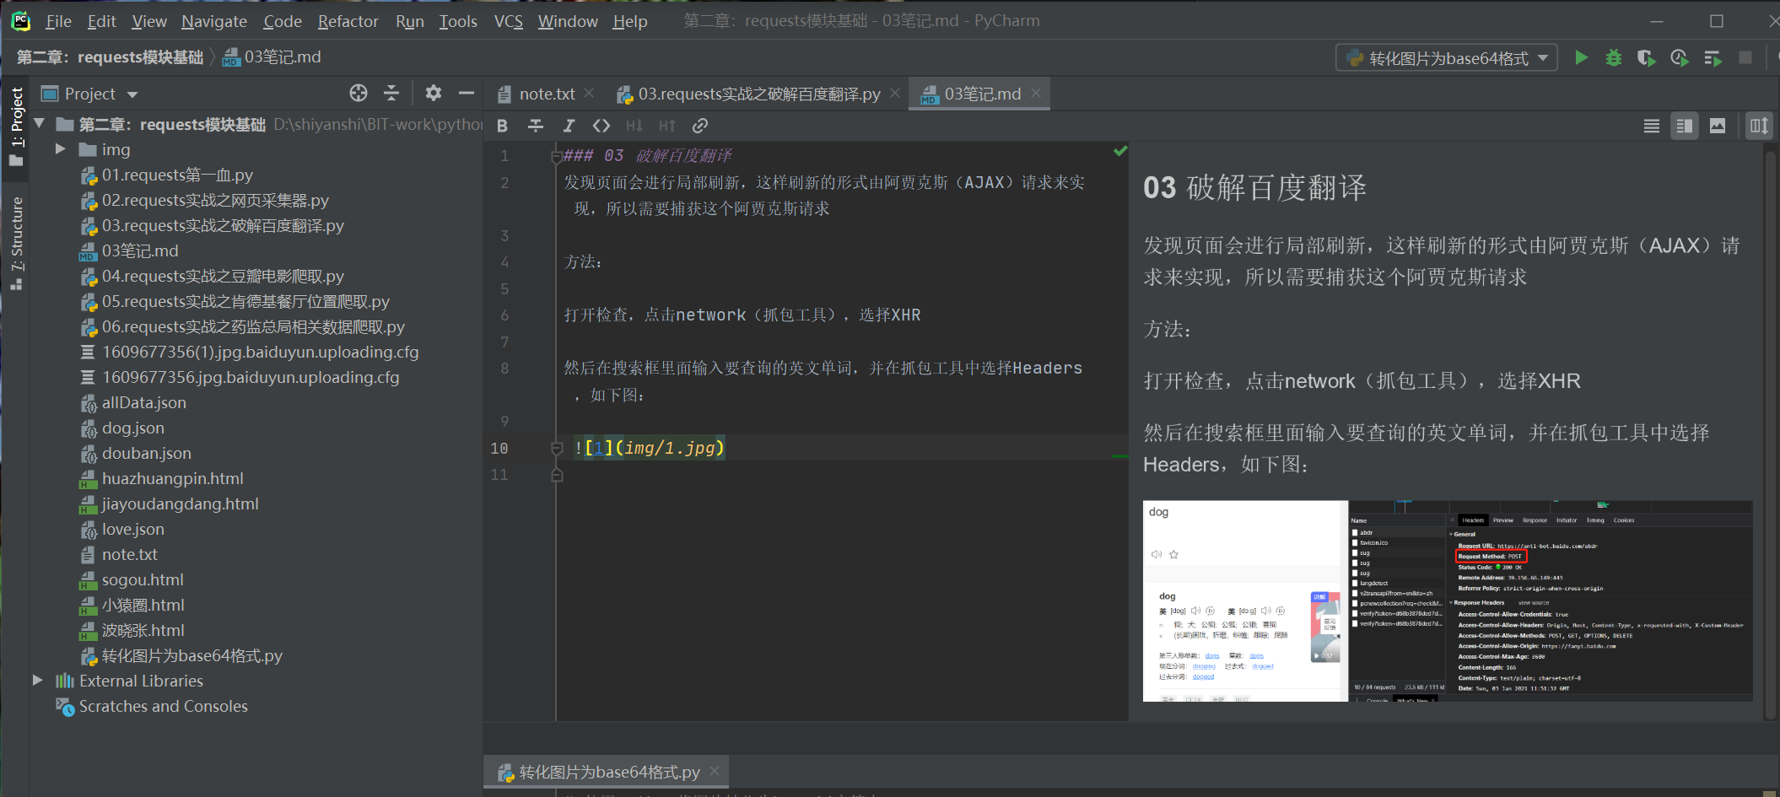Start debugging the script

point(1613,57)
